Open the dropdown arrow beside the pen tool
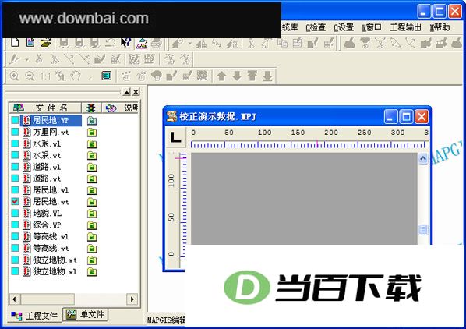This screenshot has height=329, width=466. [x=26, y=60]
